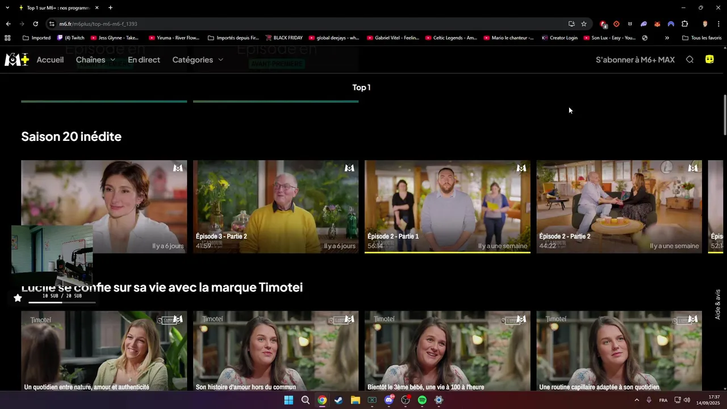Open Spotify from the taskbar
The height and width of the screenshot is (409, 727).
(422, 400)
